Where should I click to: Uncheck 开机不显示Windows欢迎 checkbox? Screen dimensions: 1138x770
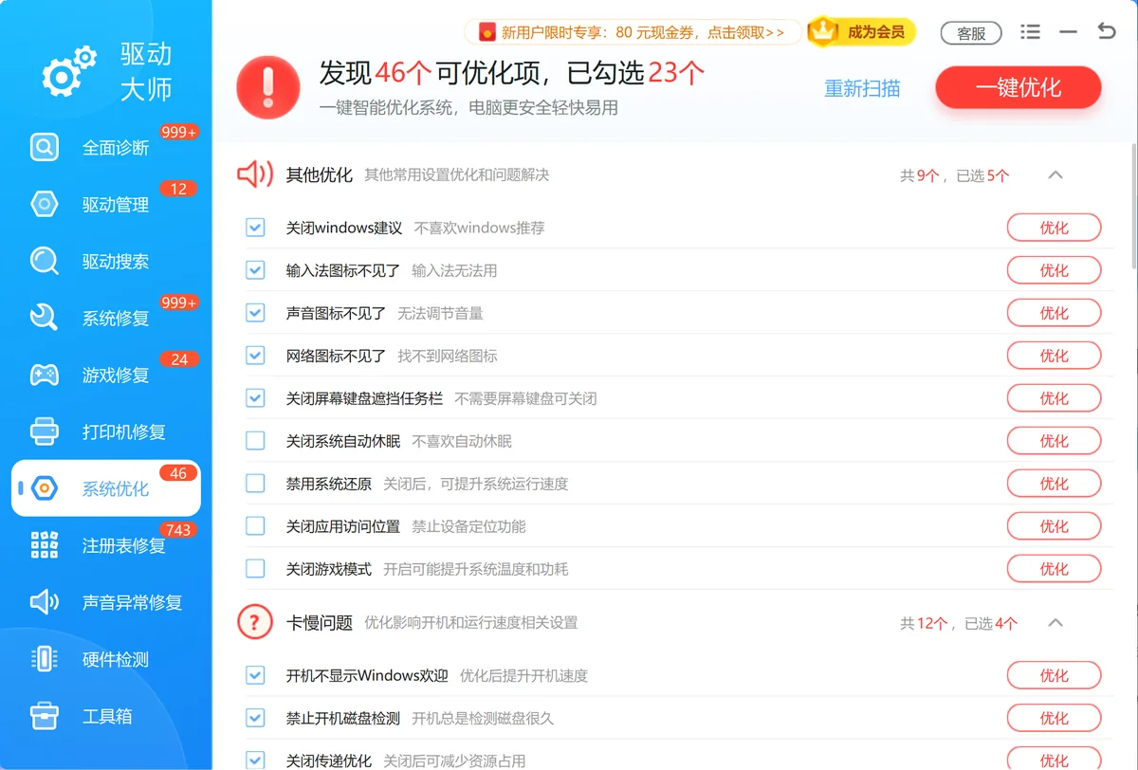coord(255,675)
